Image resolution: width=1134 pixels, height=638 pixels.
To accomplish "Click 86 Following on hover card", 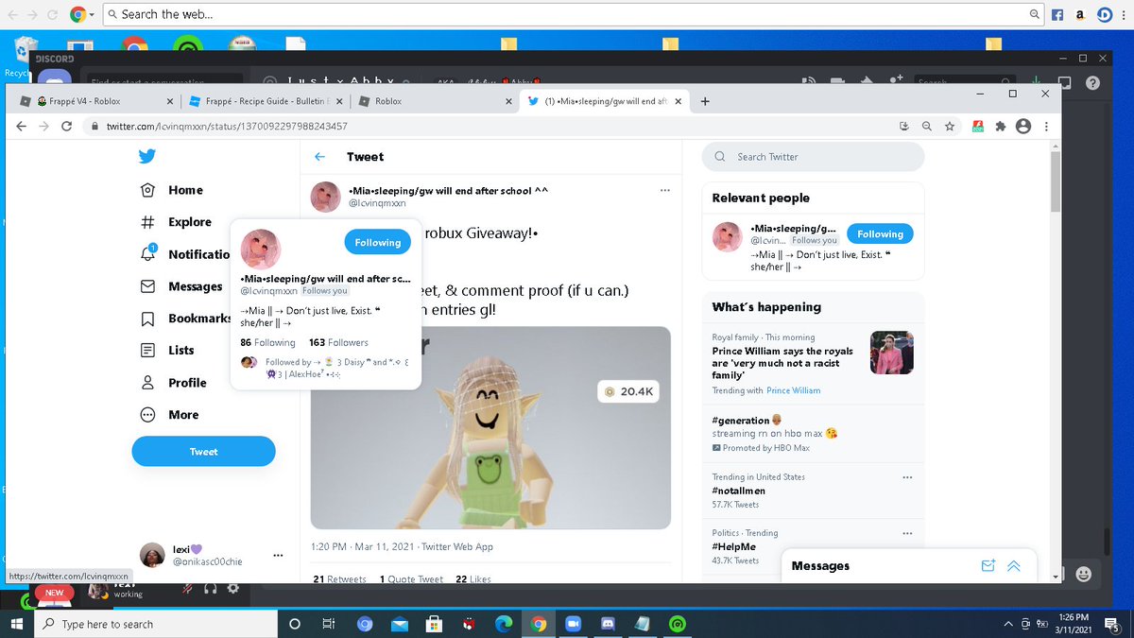I will (x=267, y=342).
